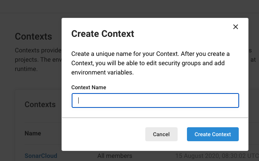Image resolution: width=259 pixels, height=161 pixels.
Task: Click the Name column header
Action: click(x=33, y=133)
